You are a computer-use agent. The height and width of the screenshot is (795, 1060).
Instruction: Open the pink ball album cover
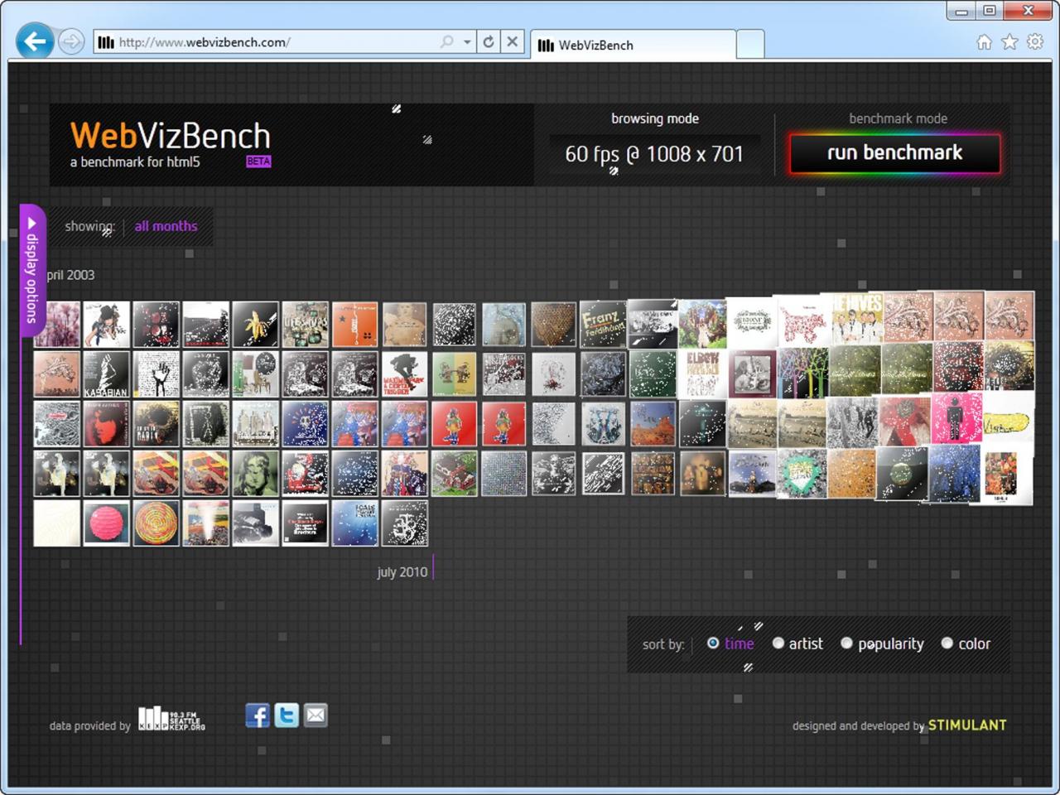(x=106, y=523)
